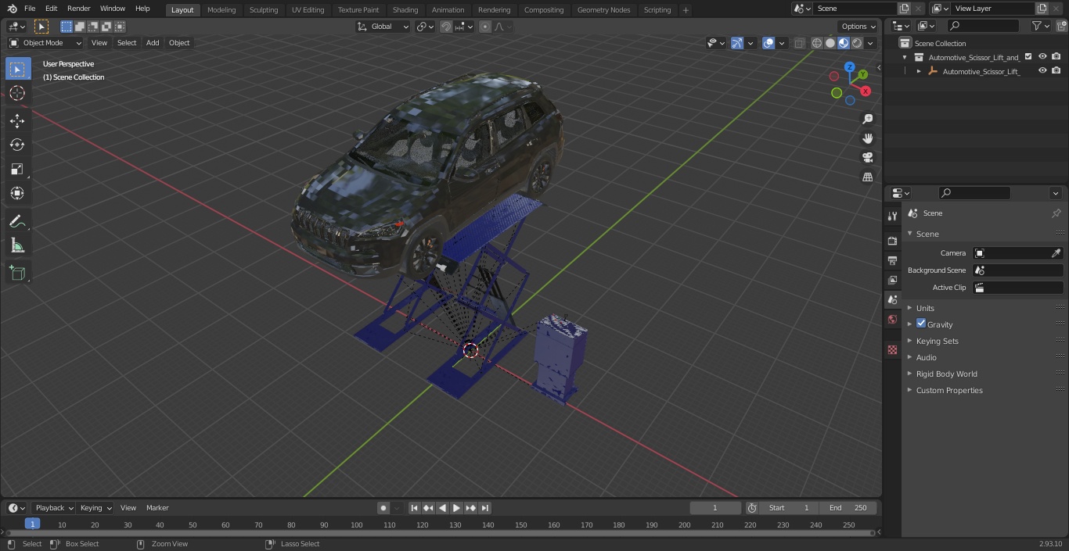Toggle auto keying record button

(x=383, y=508)
